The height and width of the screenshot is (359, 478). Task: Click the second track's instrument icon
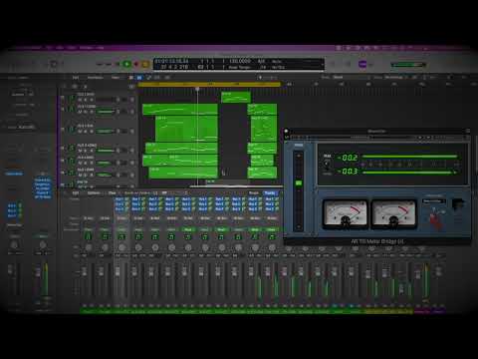click(71, 109)
